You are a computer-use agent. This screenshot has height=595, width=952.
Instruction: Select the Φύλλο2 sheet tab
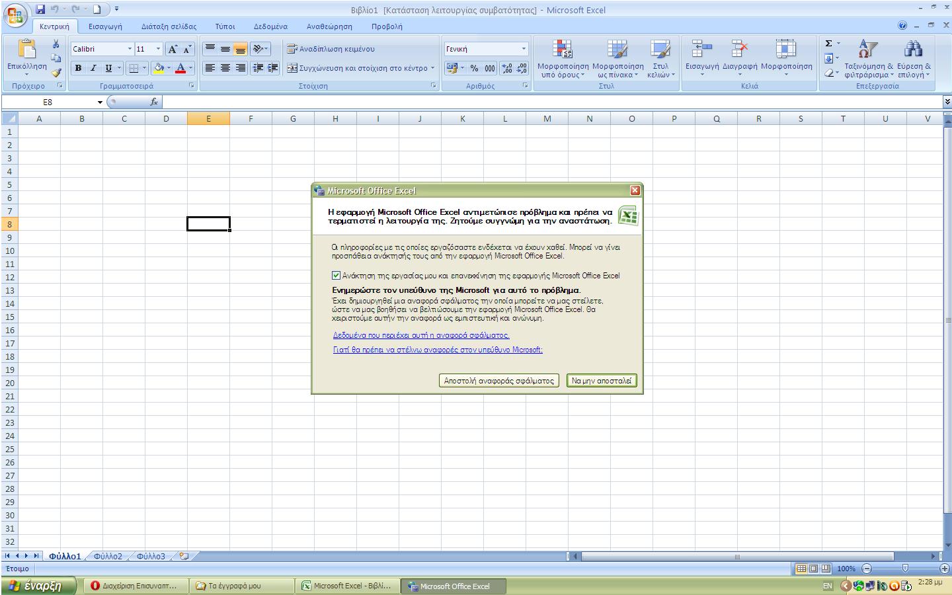[108, 556]
